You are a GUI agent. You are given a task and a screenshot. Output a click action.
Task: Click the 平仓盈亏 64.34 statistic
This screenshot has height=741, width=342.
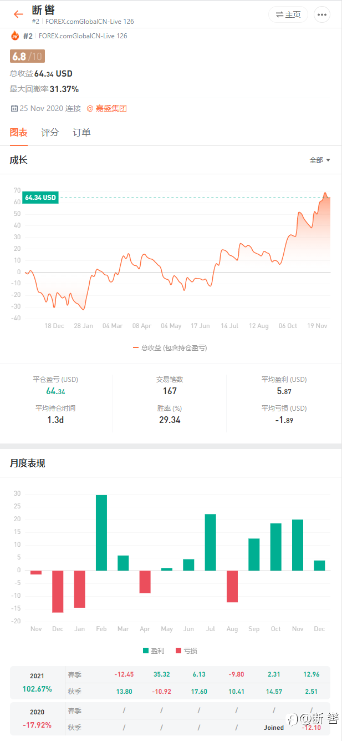[x=55, y=386]
